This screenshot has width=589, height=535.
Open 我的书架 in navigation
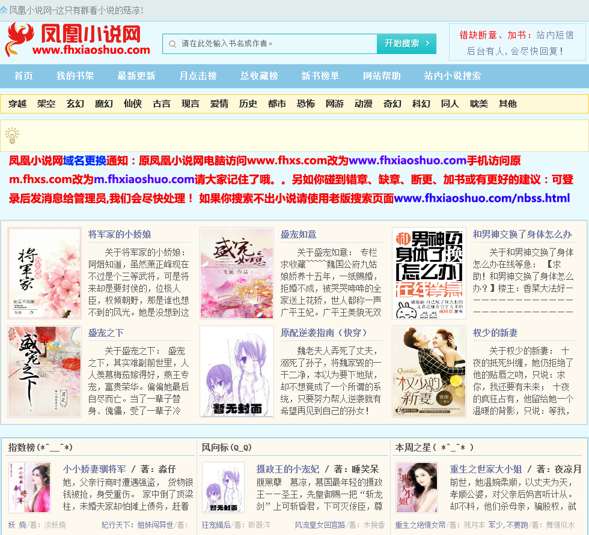point(75,76)
